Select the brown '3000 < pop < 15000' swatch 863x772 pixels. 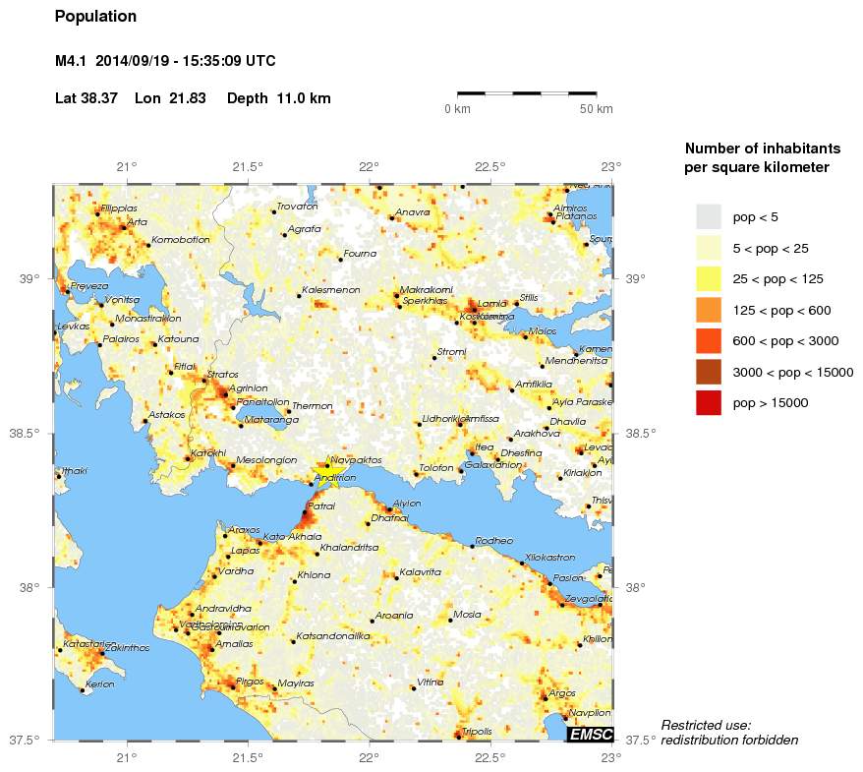coord(708,372)
